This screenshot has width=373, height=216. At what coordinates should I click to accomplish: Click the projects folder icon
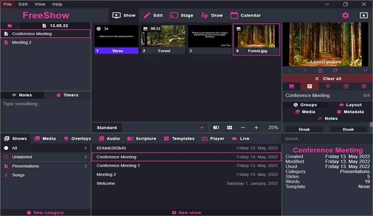(10, 26)
